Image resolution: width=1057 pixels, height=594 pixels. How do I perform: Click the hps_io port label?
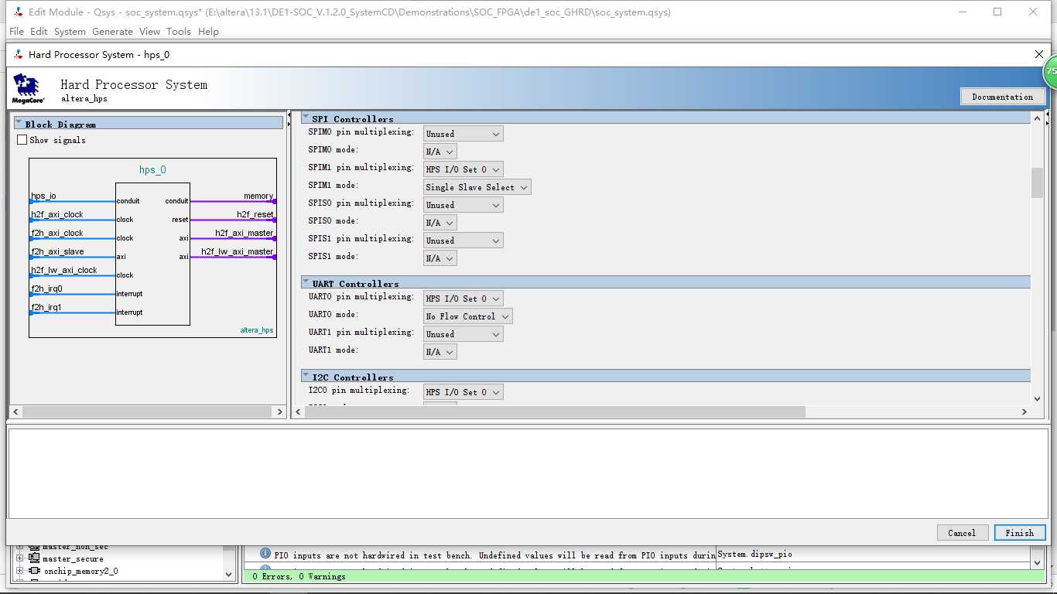(x=43, y=196)
